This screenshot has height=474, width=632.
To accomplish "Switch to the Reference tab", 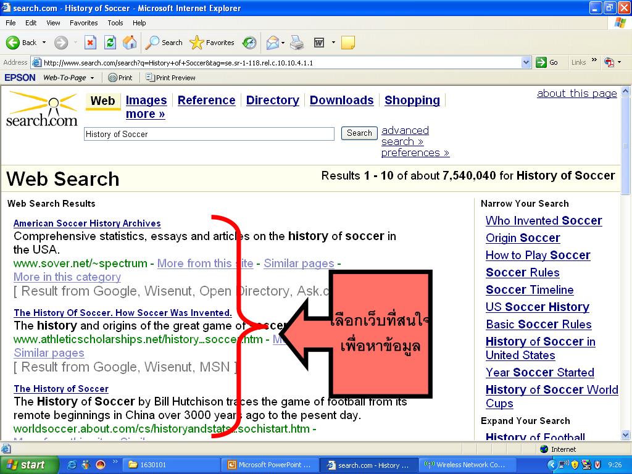I will pos(206,101).
